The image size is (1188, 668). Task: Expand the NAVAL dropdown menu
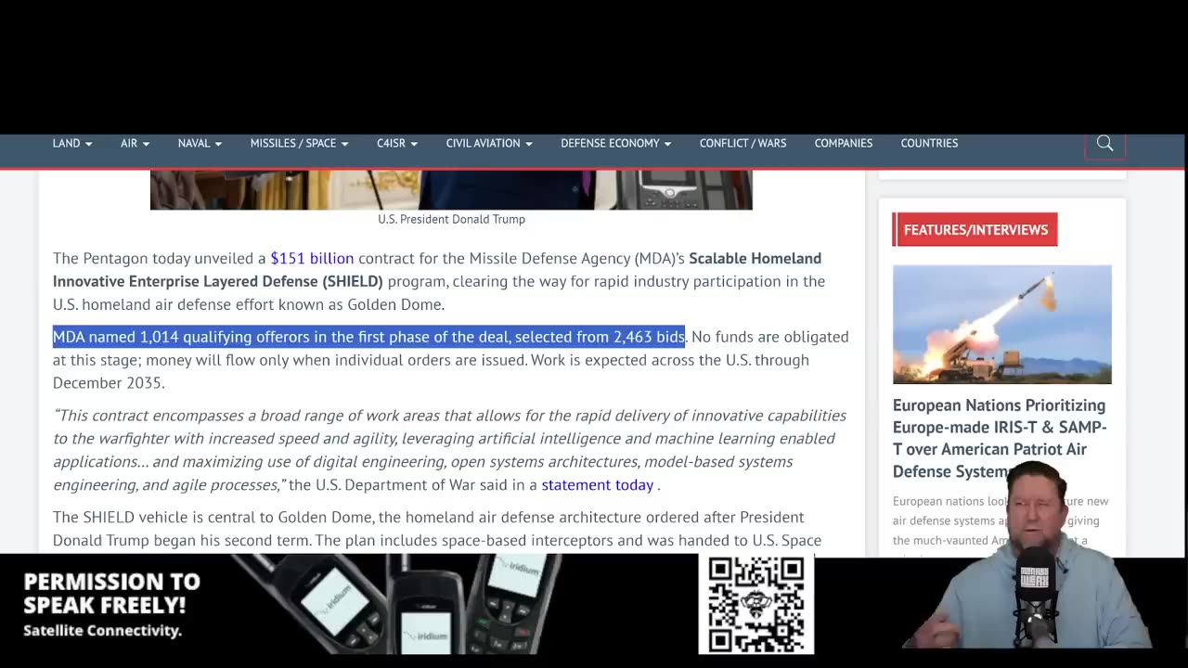tap(200, 143)
